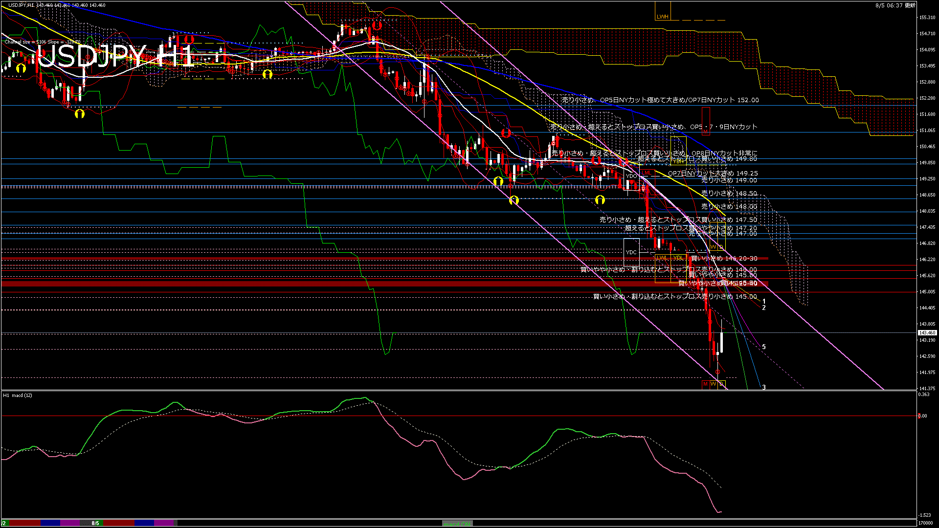Click projection line label '2'
Screen dimensions: 939x528
764,308
